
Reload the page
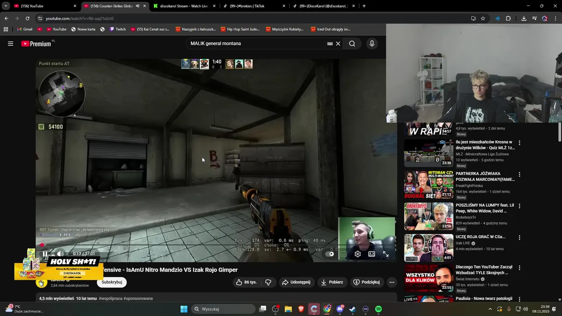tap(27, 18)
